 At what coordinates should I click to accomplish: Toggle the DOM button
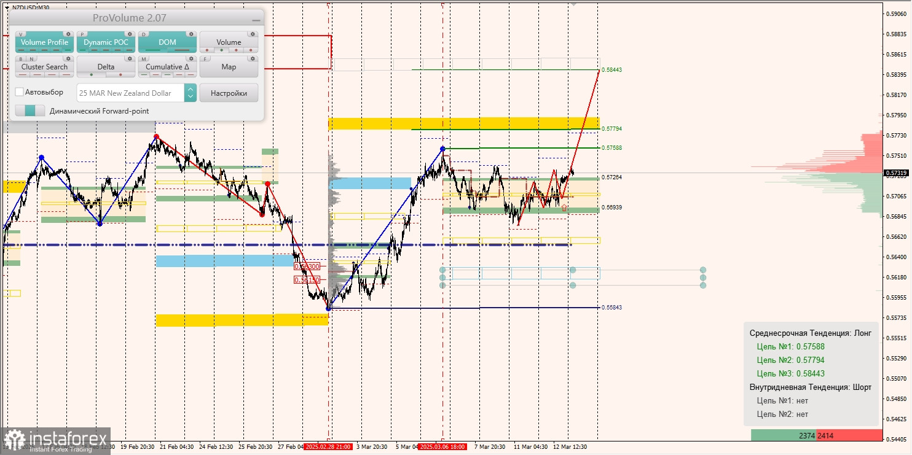point(167,42)
